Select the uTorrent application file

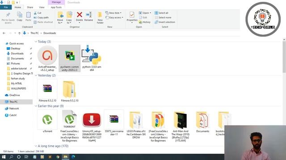pos(47,121)
